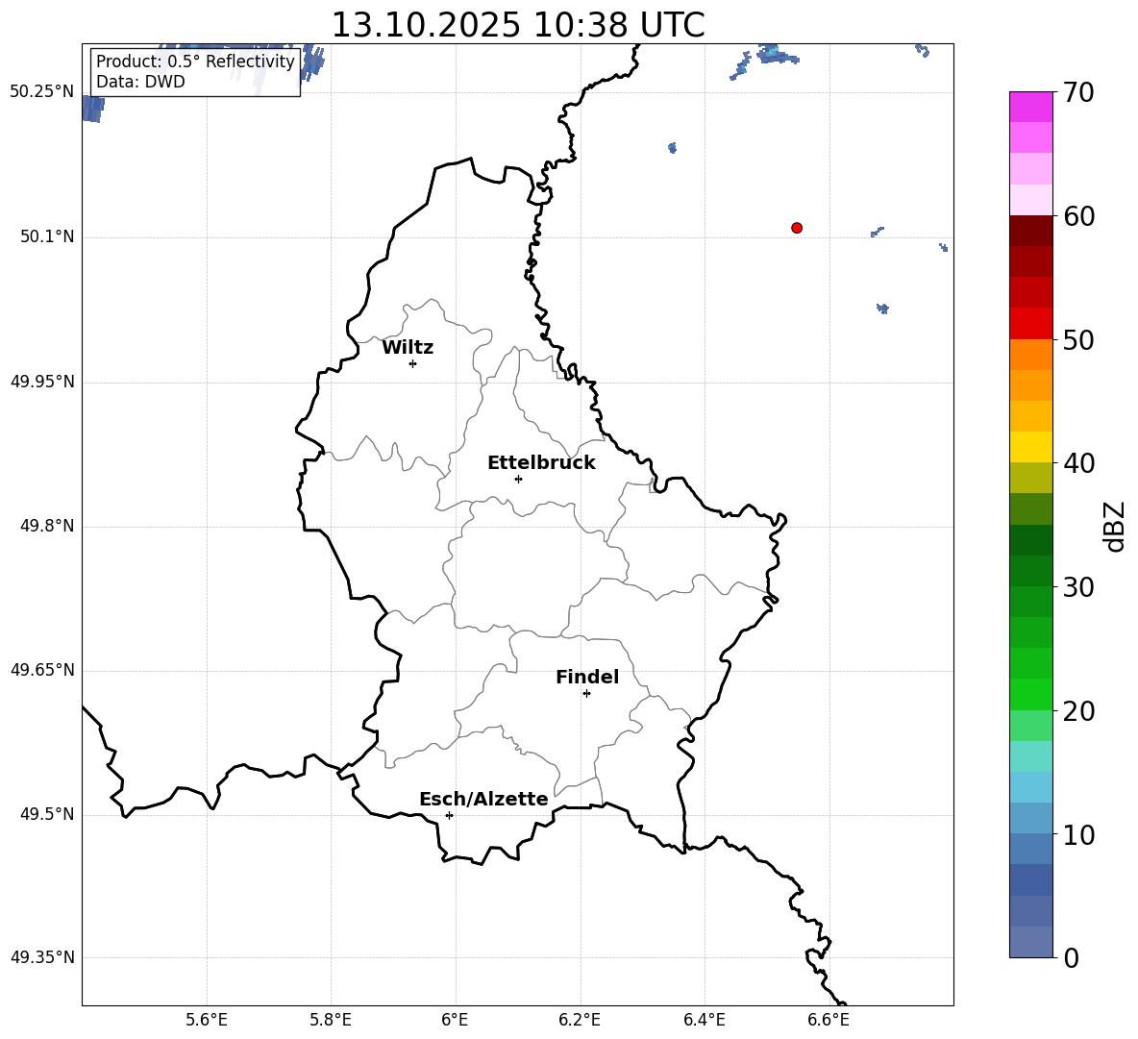The height and width of the screenshot is (1039, 1138).
Task: Click the Esch/Alzette station cross marker
Action: point(449,815)
